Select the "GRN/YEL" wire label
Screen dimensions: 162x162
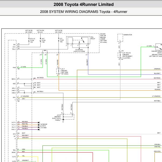157,147
